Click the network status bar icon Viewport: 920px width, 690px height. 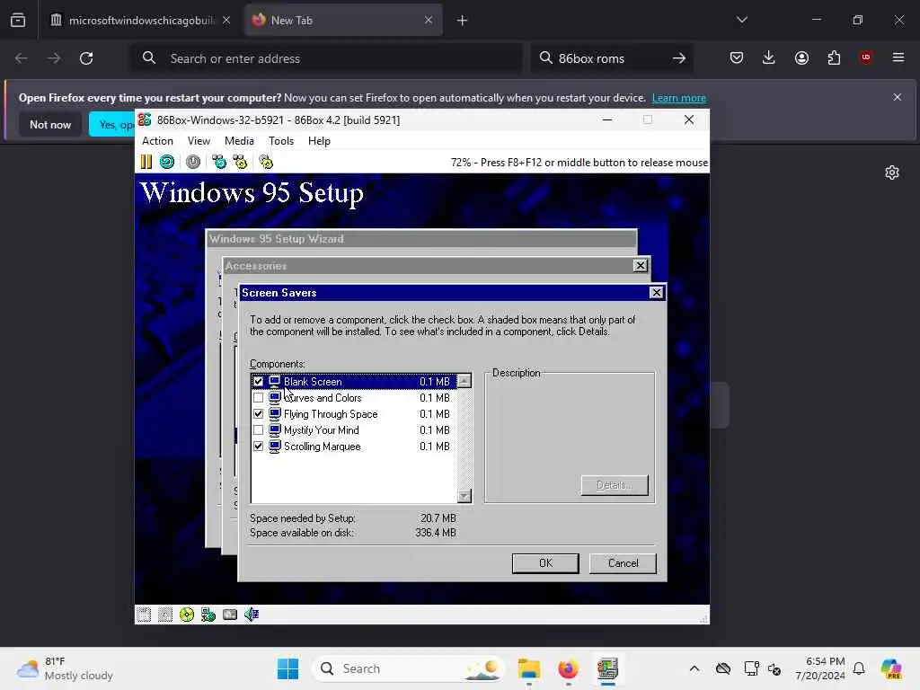(208, 615)
